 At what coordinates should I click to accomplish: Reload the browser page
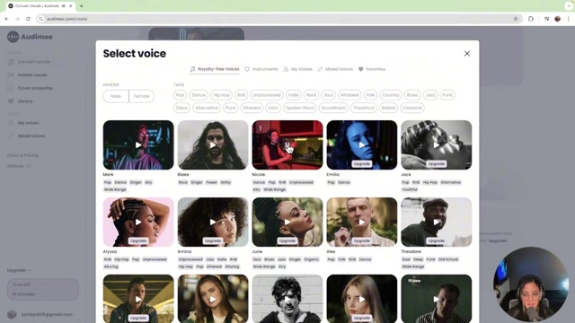pyautogui.click(x=28, y=19)
